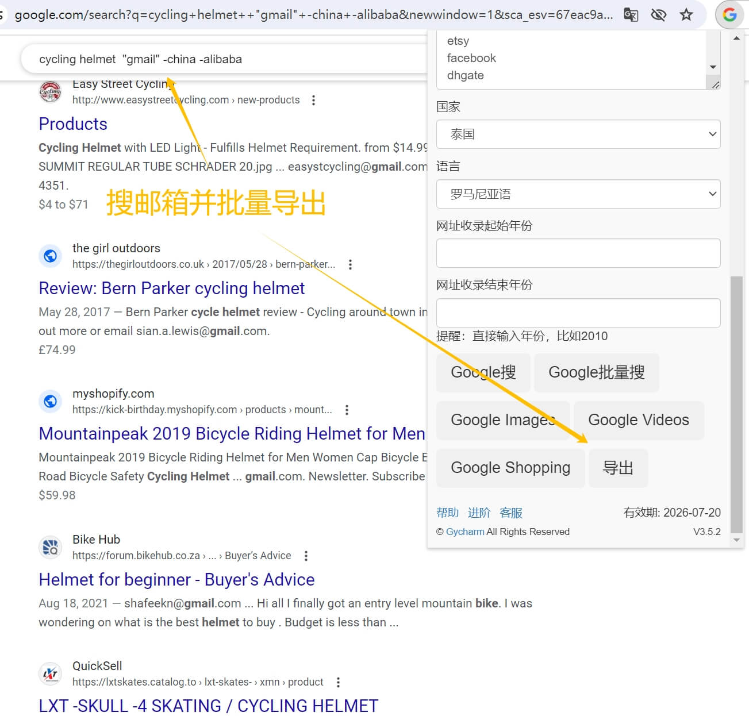Image resolution: width=749 pixels, height=716 pixels.
Task: Click the crossed-out eye tracking icon
Action: click(659, 15)
